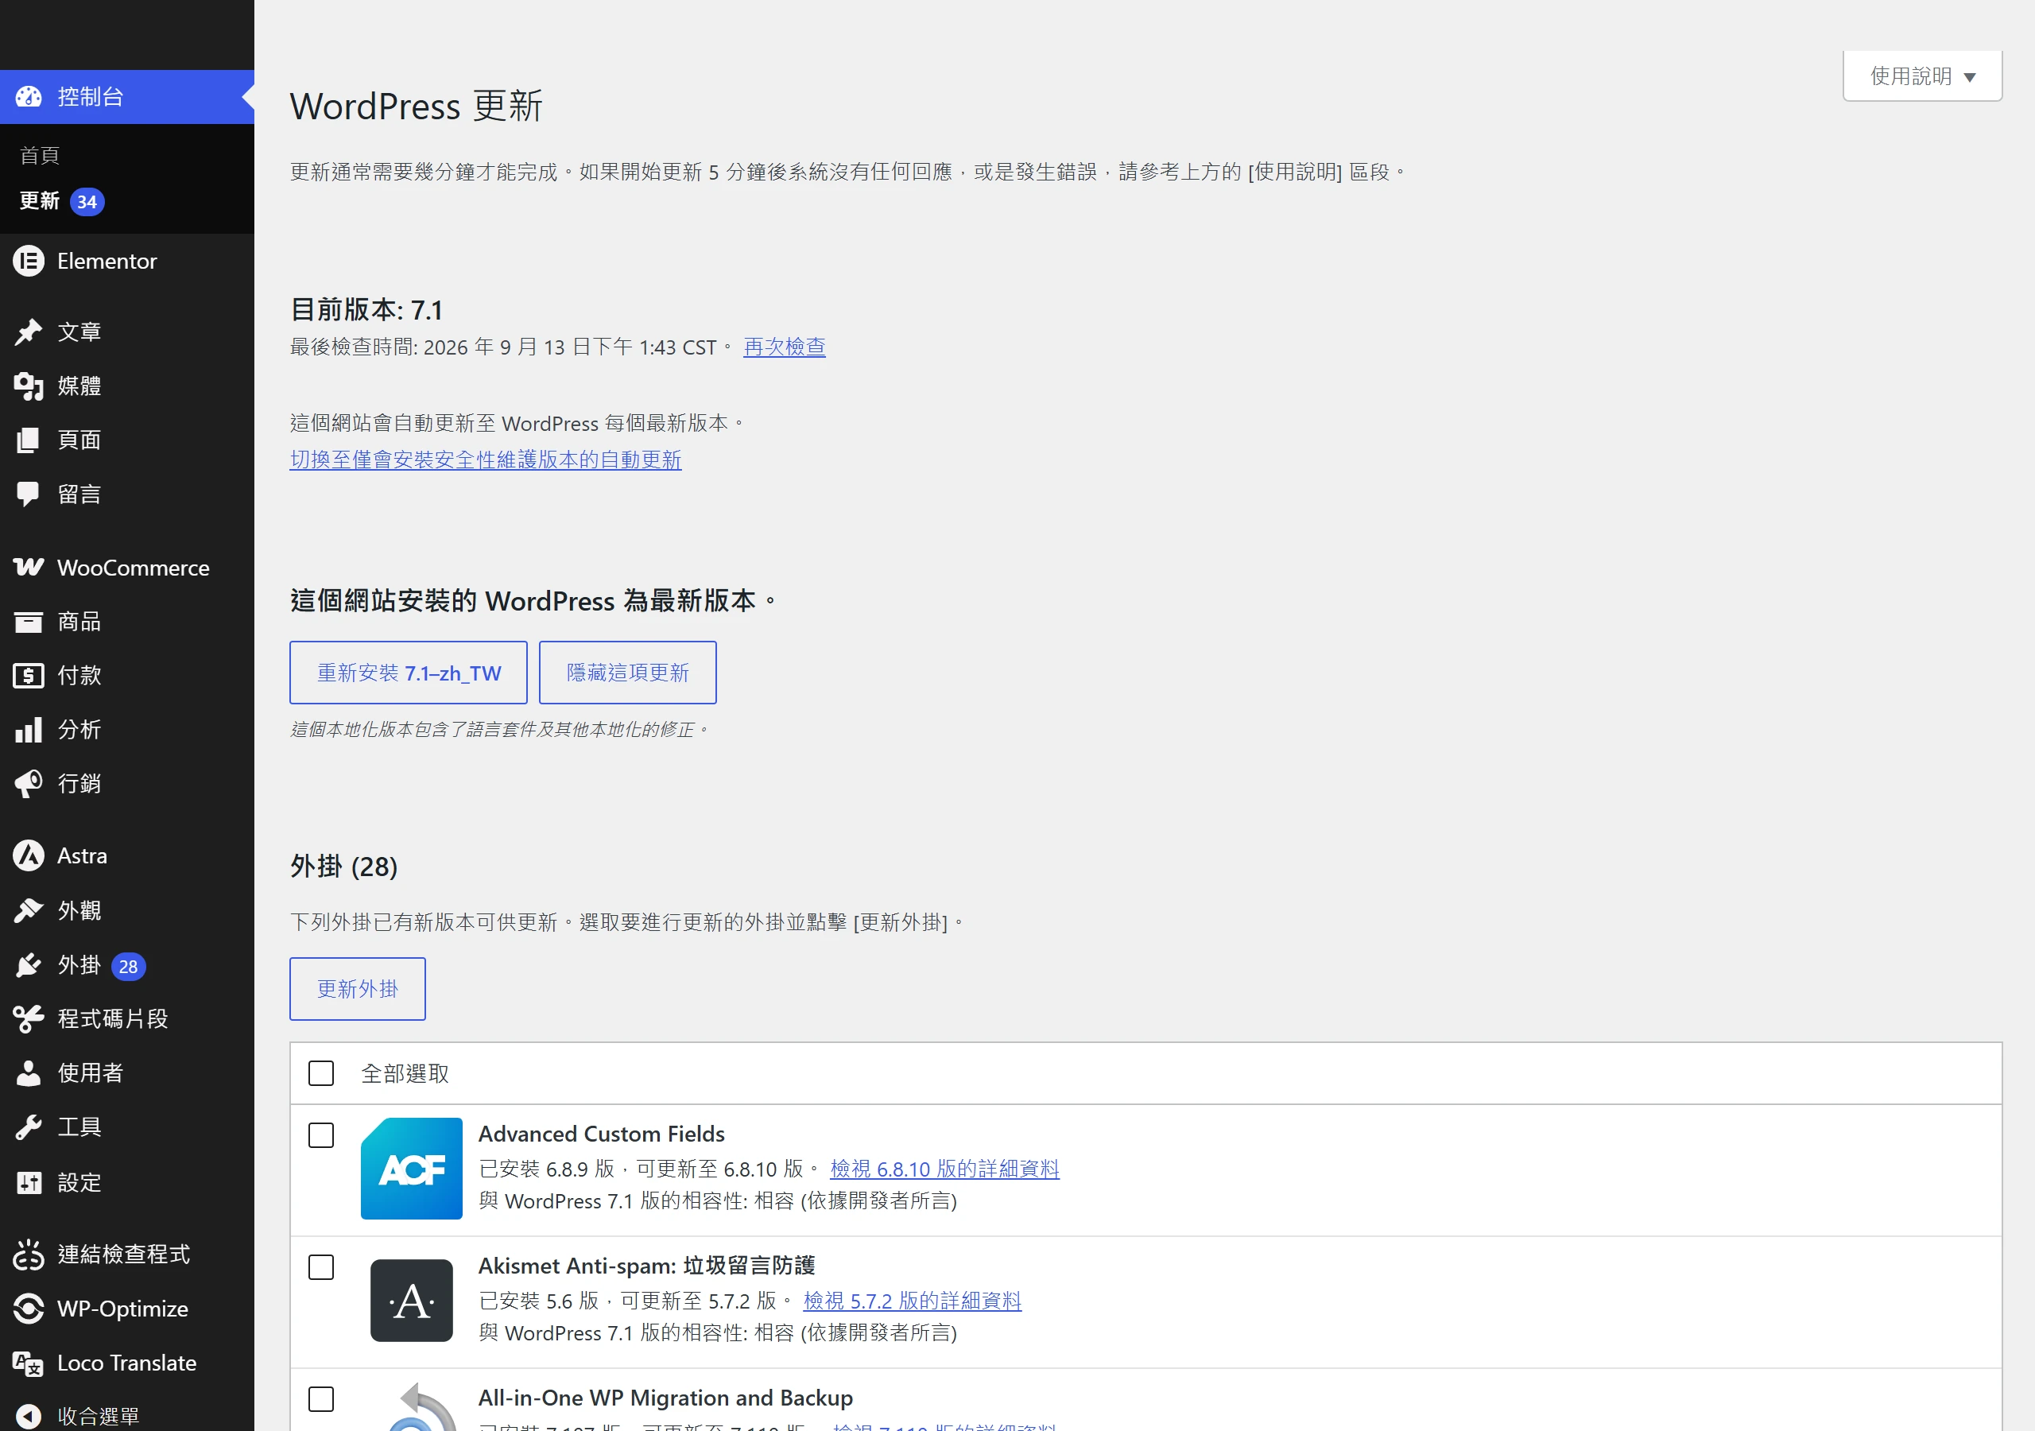
Task: Check the 全部選取 checkbox
Action: 321,1074
